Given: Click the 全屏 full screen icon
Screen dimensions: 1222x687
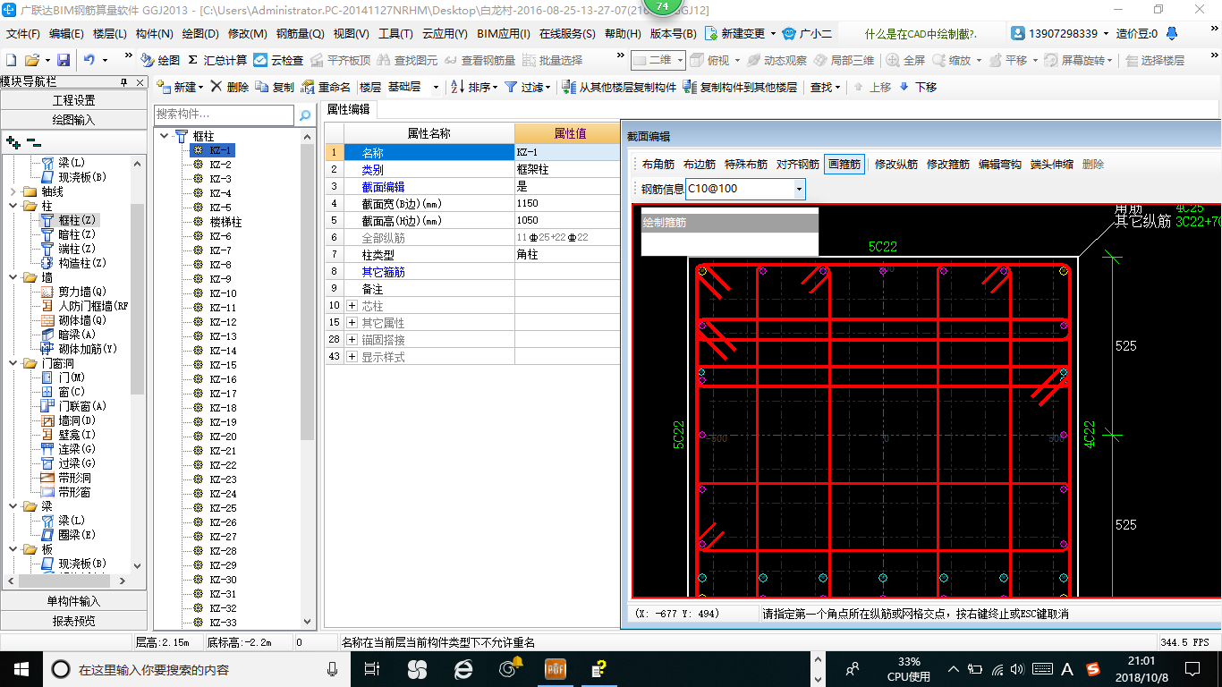Looking at the screenshot, I should pyautogui.click(x=906, y=60).
